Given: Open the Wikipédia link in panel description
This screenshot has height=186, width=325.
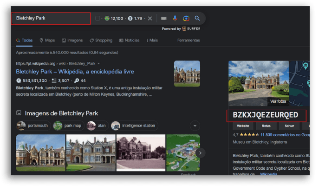Looking at the screenshot, I should (x=269, y=174).
